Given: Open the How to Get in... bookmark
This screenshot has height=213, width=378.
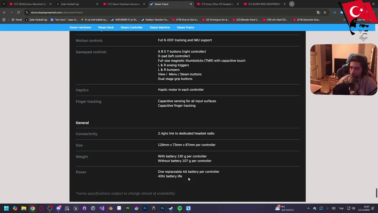Looking at the screenshot, I should [185, 20].
